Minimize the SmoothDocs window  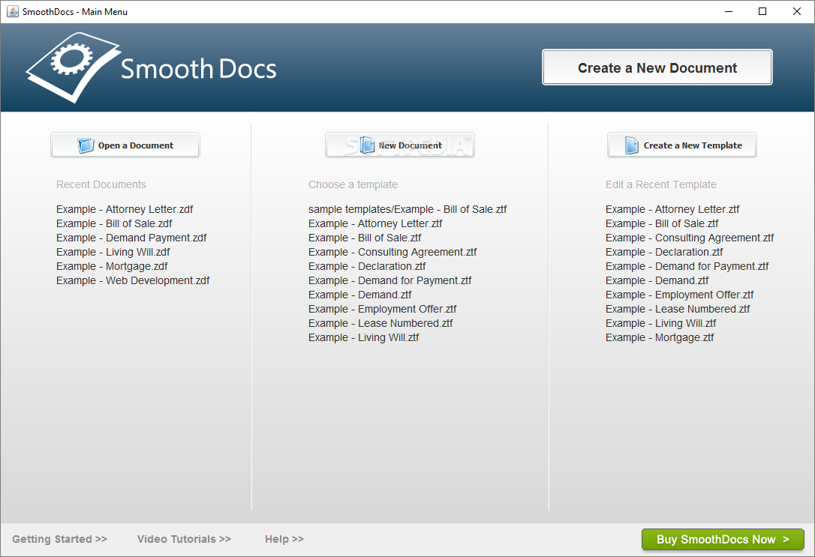pyautogui.click(x=729, y=11)
